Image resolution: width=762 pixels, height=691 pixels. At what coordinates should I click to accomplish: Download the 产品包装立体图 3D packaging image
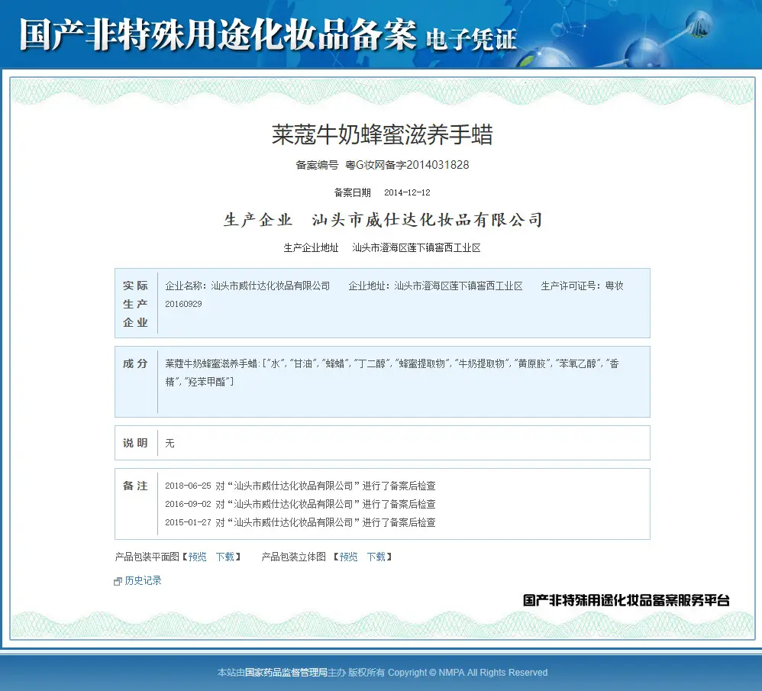(x=376, y=557)
